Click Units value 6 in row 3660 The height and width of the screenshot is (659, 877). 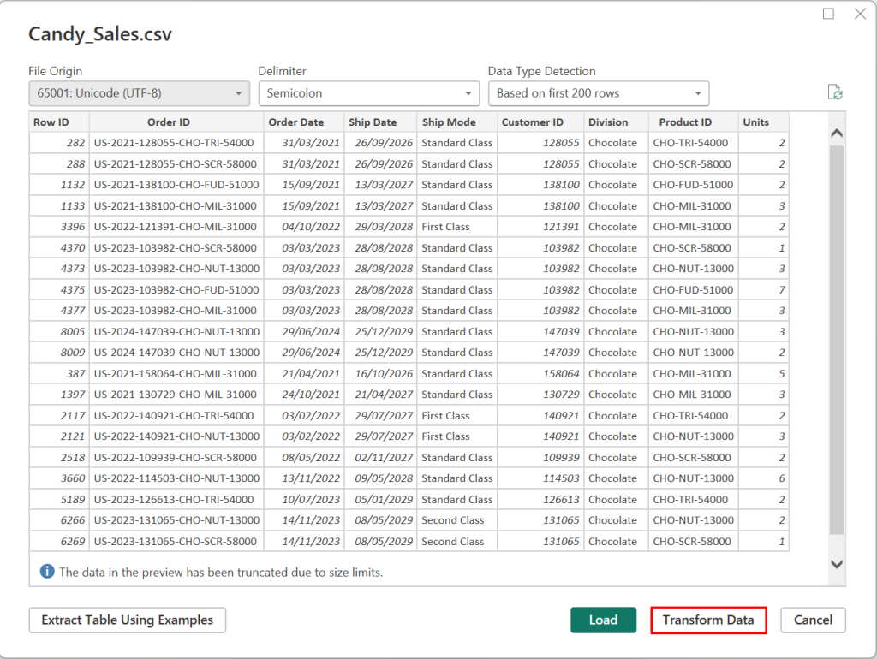[763, 478]
